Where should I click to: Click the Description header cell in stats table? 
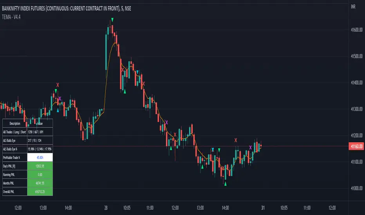click(x=14, y=124)
